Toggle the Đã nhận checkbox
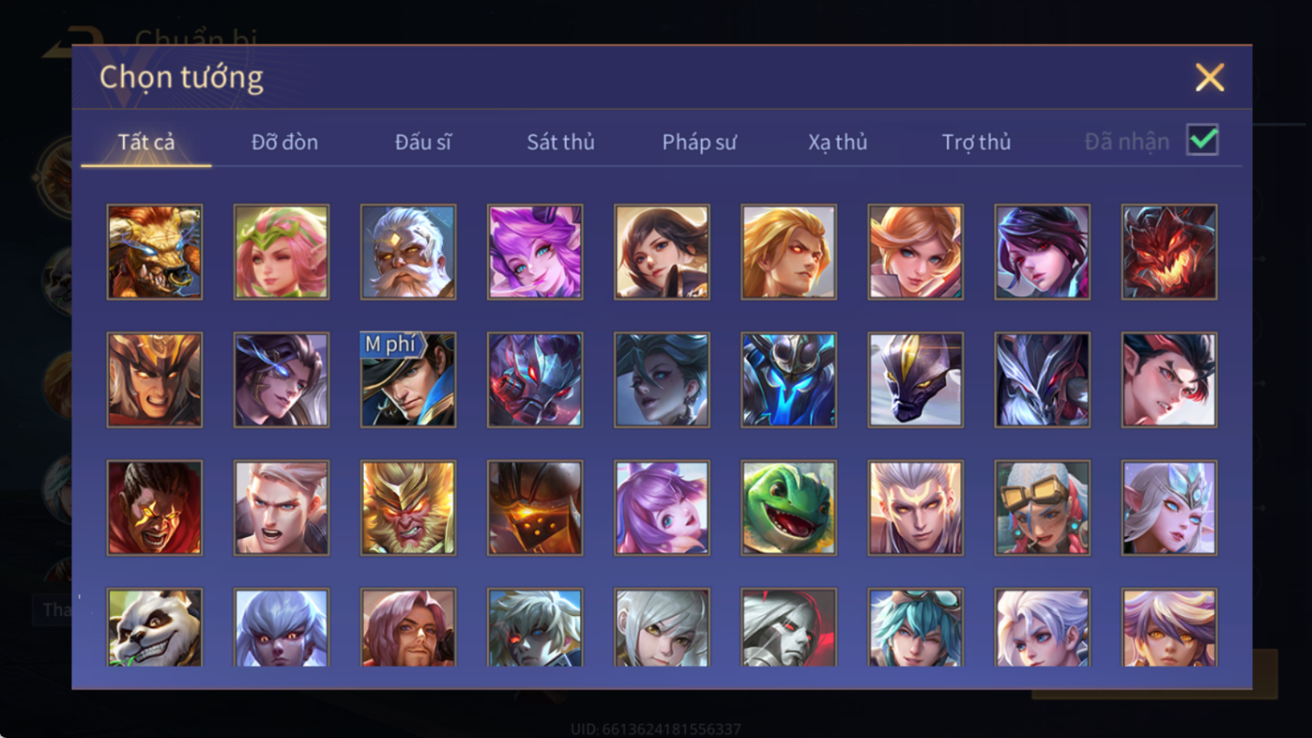This screenshot has width=1312, height=738. tap(1203, 140)
